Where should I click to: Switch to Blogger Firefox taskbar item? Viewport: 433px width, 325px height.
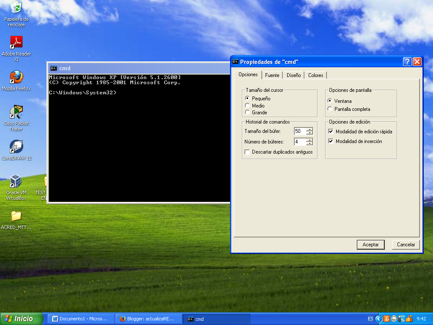149,319
